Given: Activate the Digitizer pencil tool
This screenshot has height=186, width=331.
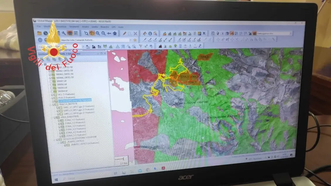Looking at the screenshot, I should [x=124, y=33].
